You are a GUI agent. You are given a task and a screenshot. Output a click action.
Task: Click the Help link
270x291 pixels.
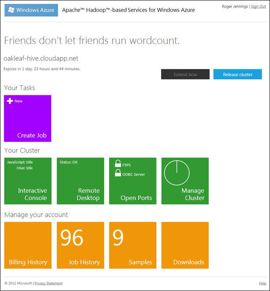click(x=262, y=283)
